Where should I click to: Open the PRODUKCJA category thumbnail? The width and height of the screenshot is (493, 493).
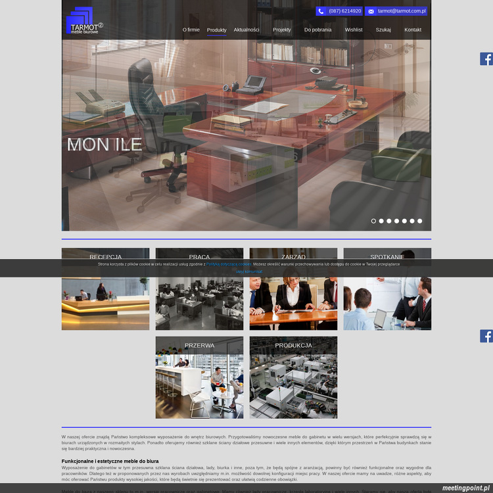point(293,377)
